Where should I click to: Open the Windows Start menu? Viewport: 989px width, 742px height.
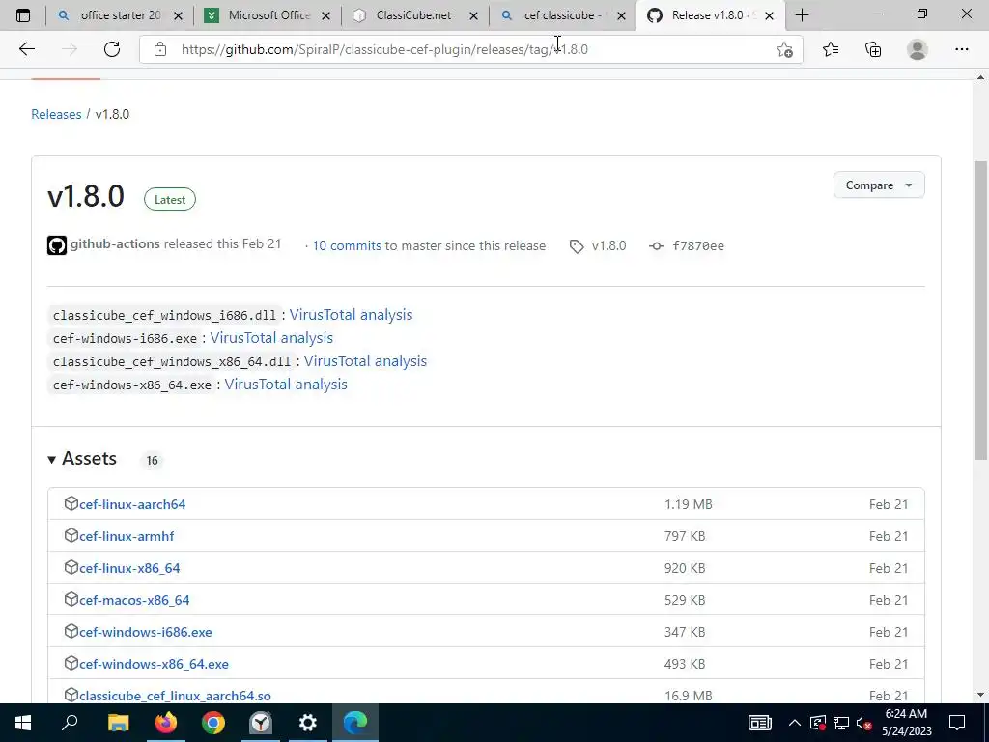23,723
